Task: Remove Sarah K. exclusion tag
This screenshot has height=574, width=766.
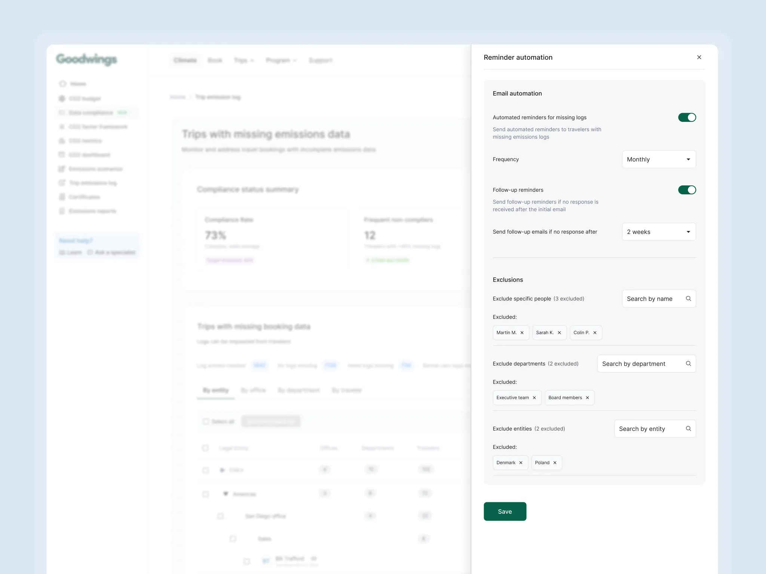Action: [559, 333]
